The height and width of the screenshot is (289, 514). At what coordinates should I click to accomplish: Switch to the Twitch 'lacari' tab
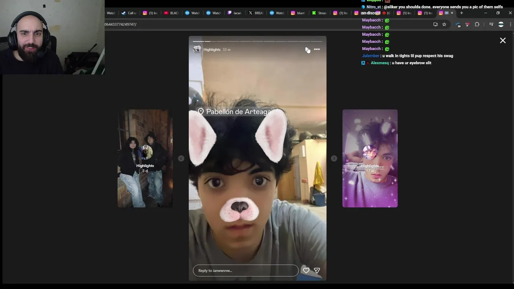pos(235,13)
